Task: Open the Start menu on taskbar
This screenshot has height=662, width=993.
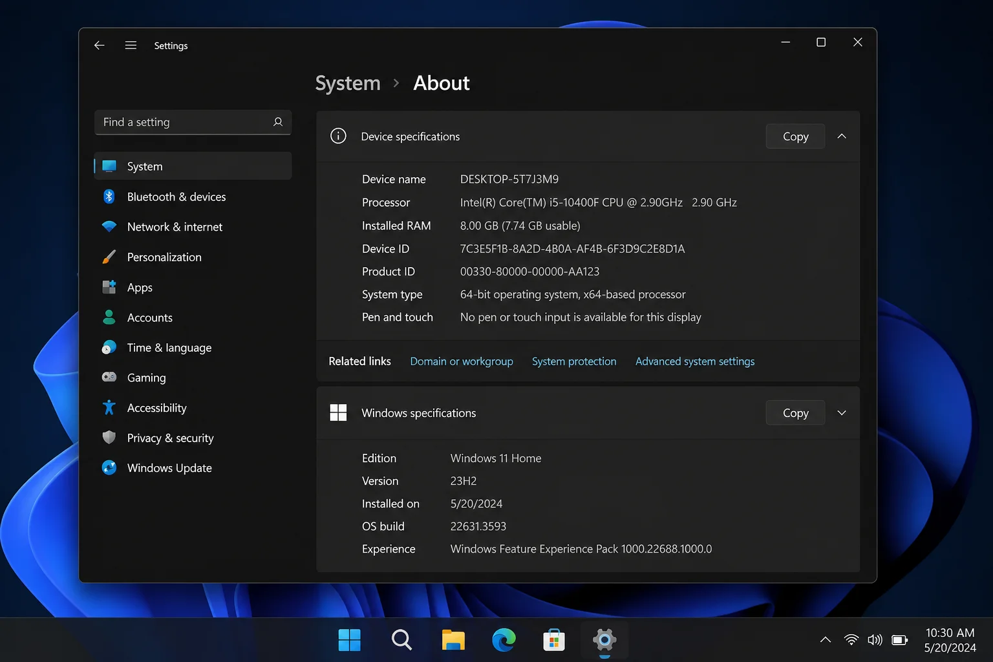Action: [x=350, y=640]
